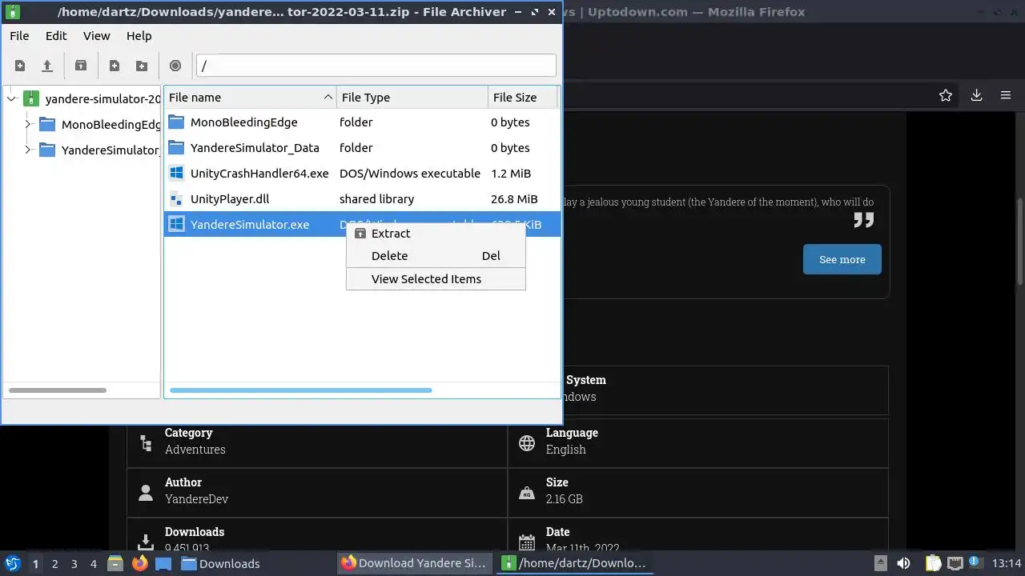Viewport: 1025px width, 576px height.
Task: Click the MonoBleedingEdge folder icon in file list
Action: (176, 122)
